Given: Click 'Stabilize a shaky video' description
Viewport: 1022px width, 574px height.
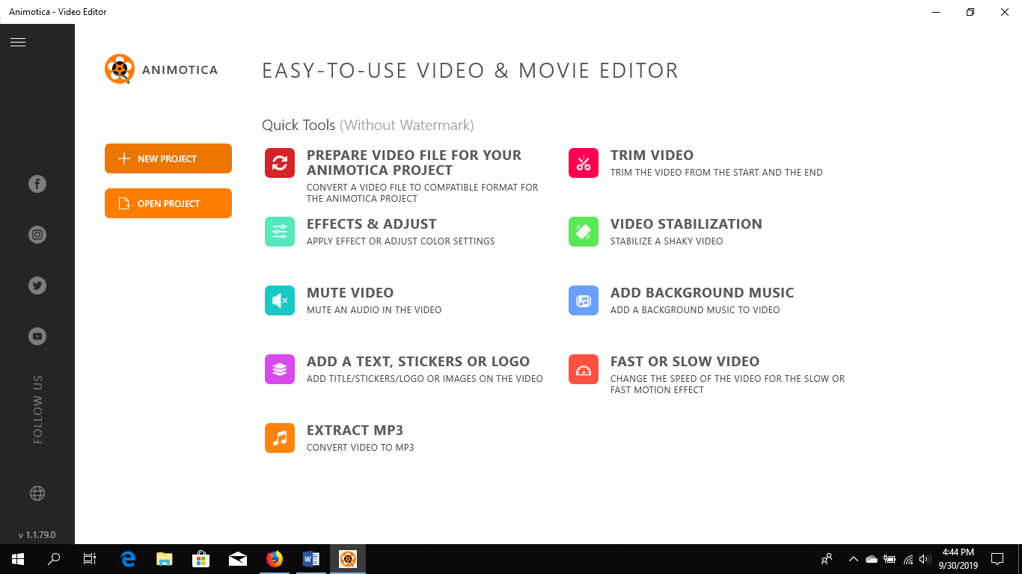Looking at the screenshot, I should tap(667, 241).
